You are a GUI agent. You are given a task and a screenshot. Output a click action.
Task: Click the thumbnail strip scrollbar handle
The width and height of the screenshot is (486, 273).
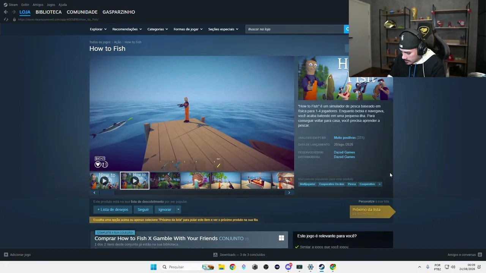pyautogui.click(x=107, y=193)
